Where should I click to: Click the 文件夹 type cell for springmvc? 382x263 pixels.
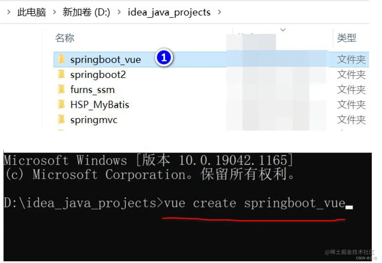tap(351, 119)
